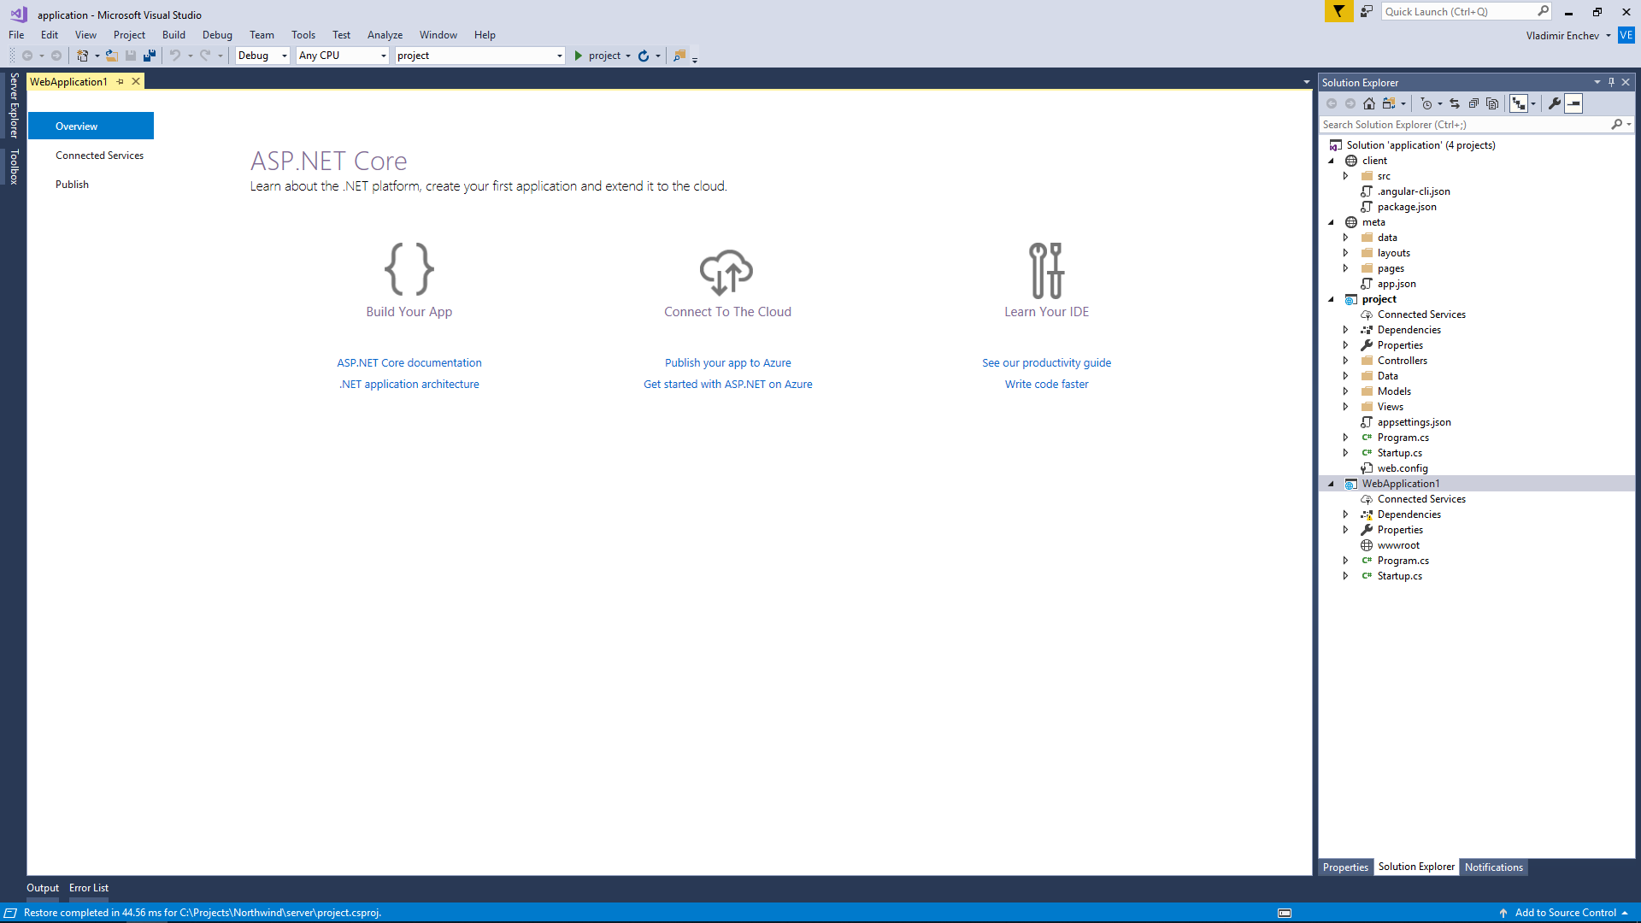This screenshot has height=923, width=1641.
Task: Open See our productivity guide link
Action: [x=1047, y=363]
